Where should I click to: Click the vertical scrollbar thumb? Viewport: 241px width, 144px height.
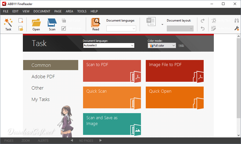(238, 78)
